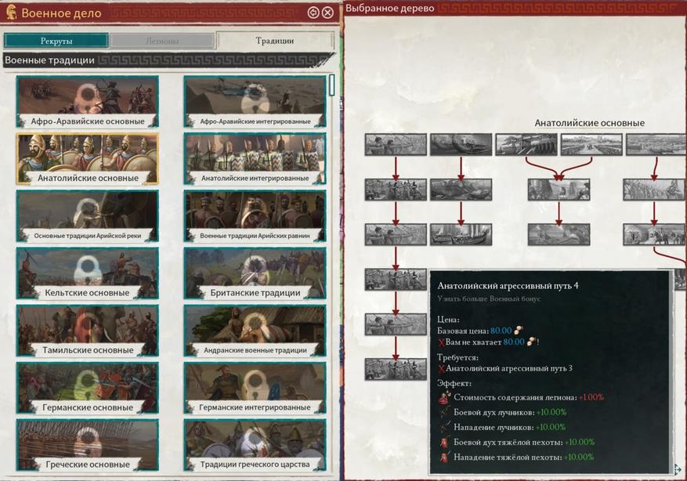
Task: Click the legion upkeep cost icon in the tooltip
Action: click(445, 397)
